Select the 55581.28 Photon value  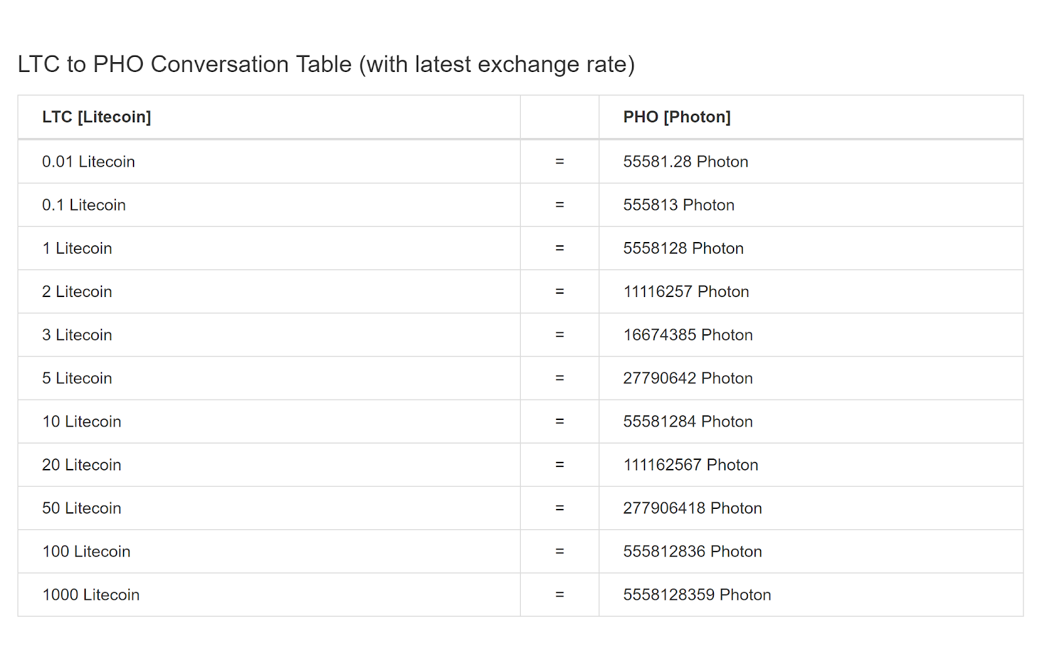685,162
